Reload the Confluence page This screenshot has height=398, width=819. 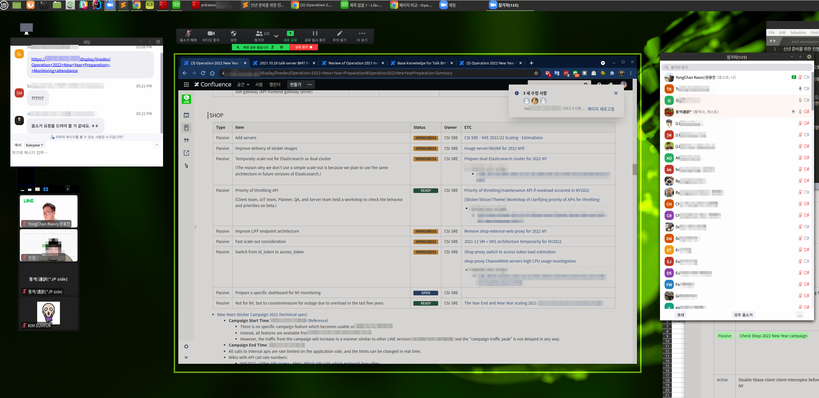(203, 73)
